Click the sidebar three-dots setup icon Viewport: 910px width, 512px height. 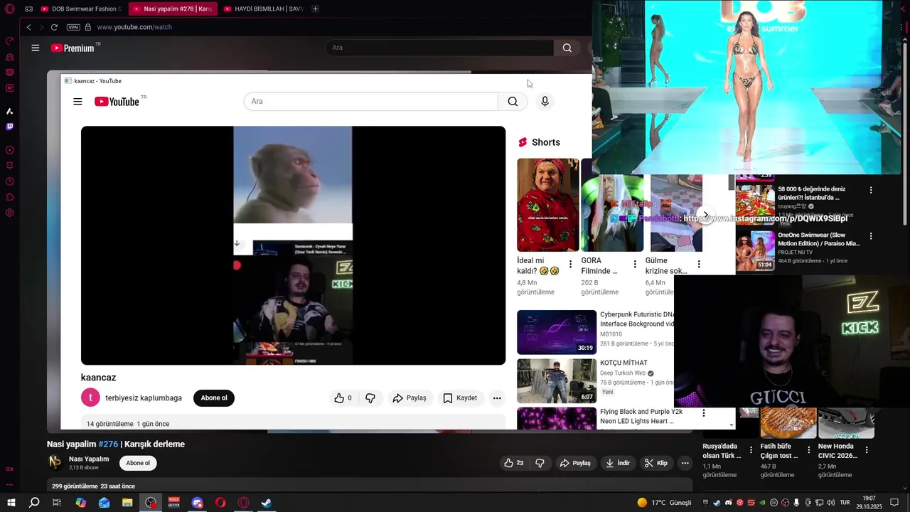(x=10, y=484)
